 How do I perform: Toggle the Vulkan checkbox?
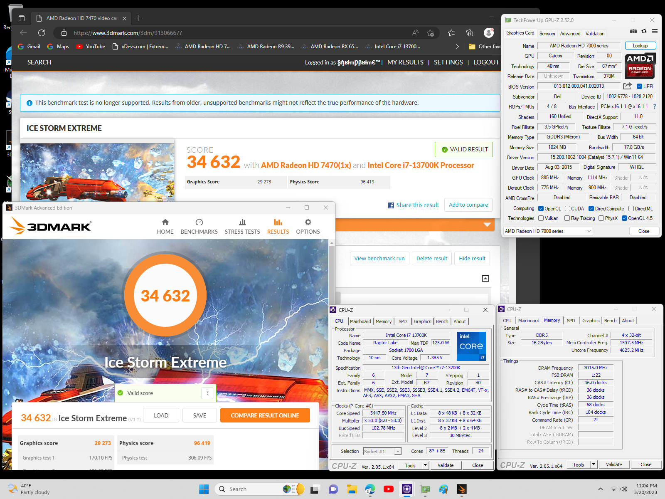tap(541, 218)
